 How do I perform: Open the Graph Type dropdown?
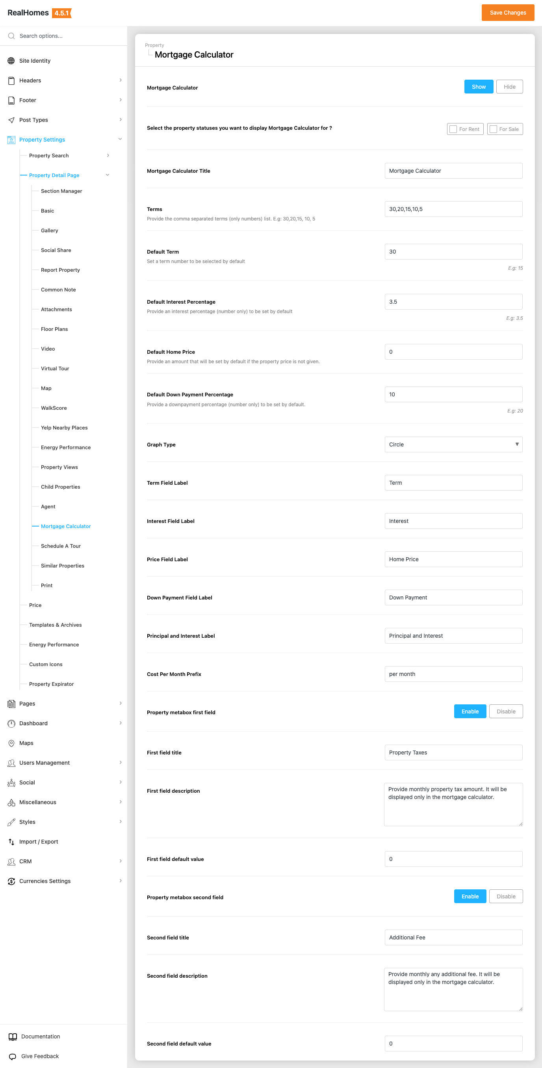coord(453,444)
